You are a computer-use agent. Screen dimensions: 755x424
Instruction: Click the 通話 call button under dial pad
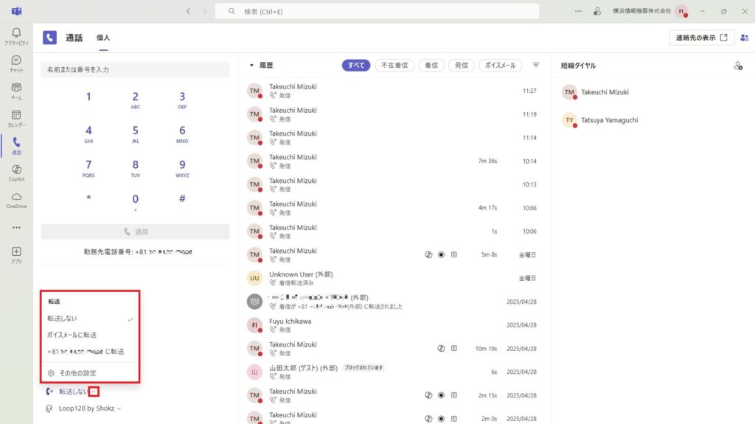[x=136, y=232]
